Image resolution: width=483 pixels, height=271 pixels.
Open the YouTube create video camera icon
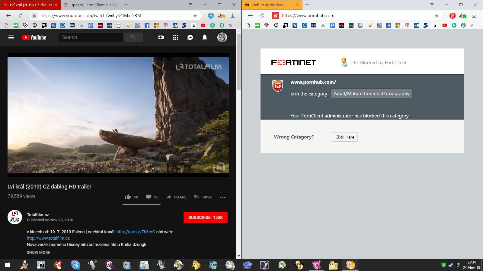(x=161, y=37)
